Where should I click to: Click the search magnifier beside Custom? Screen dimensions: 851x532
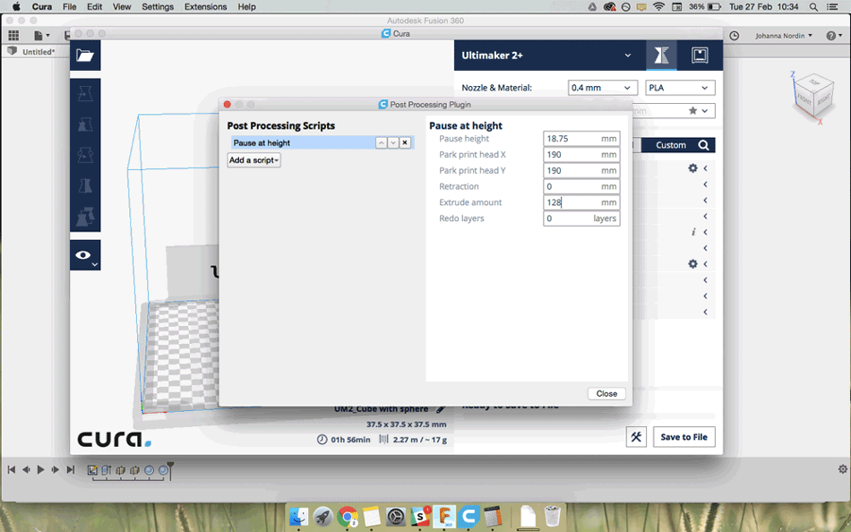[703, 145]
